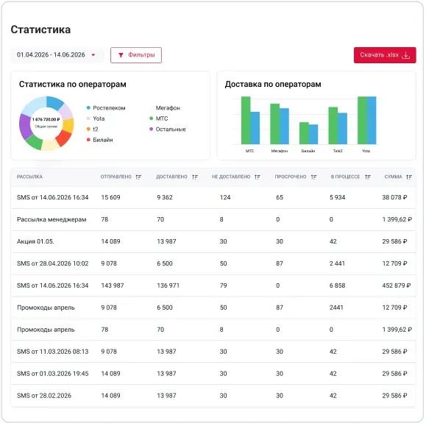Sort by В процессе column icon
Screen dimensions: 426x426
coord(368,177)
